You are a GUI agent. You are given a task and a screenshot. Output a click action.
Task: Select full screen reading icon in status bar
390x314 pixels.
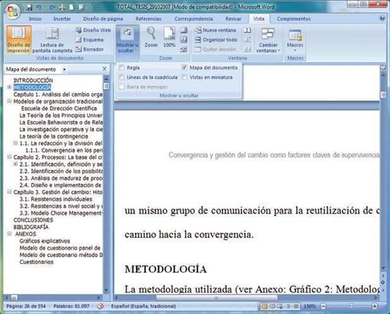tap(273, 306)
